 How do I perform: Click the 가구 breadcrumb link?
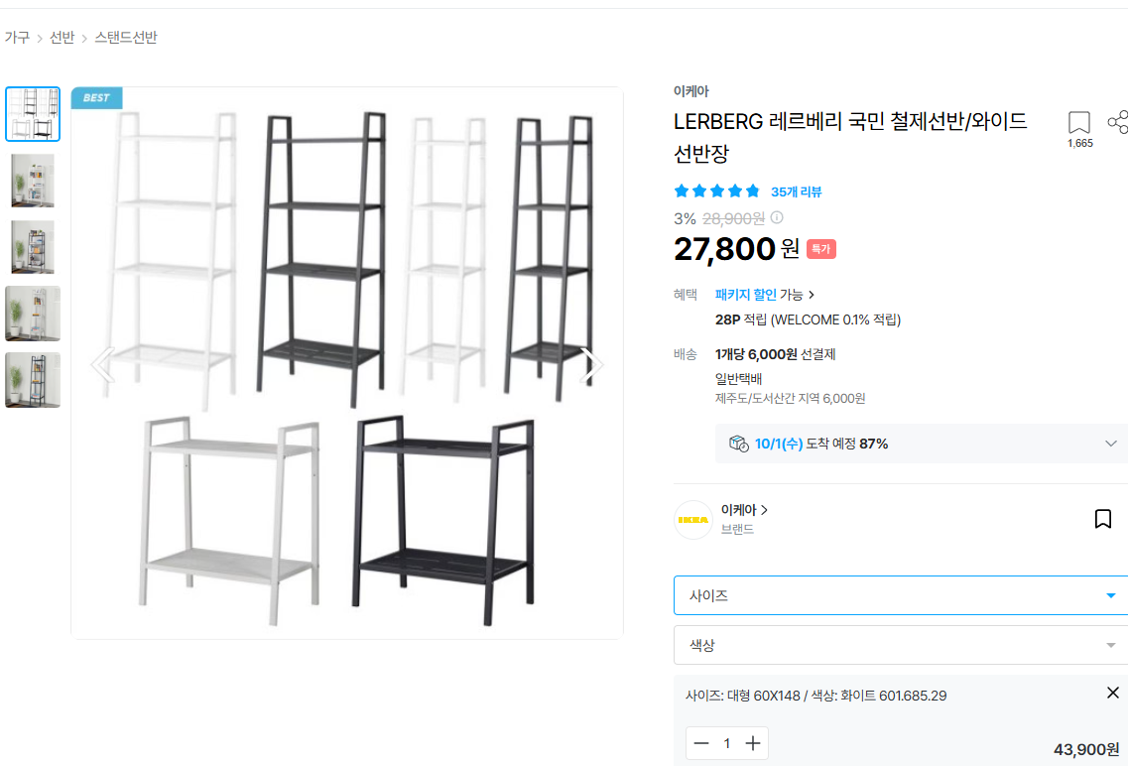pos(17,38)
